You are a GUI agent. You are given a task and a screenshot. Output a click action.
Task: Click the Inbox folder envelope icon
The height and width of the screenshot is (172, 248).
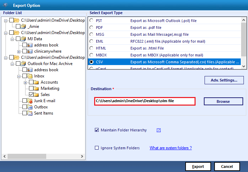point(30,76)
